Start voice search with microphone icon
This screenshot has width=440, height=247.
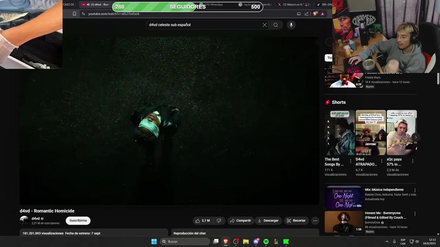point(291,25)
